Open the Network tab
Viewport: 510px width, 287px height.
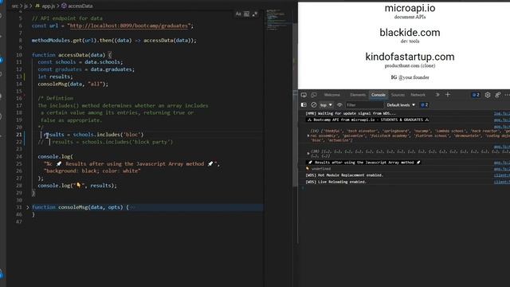click(418, 95)
